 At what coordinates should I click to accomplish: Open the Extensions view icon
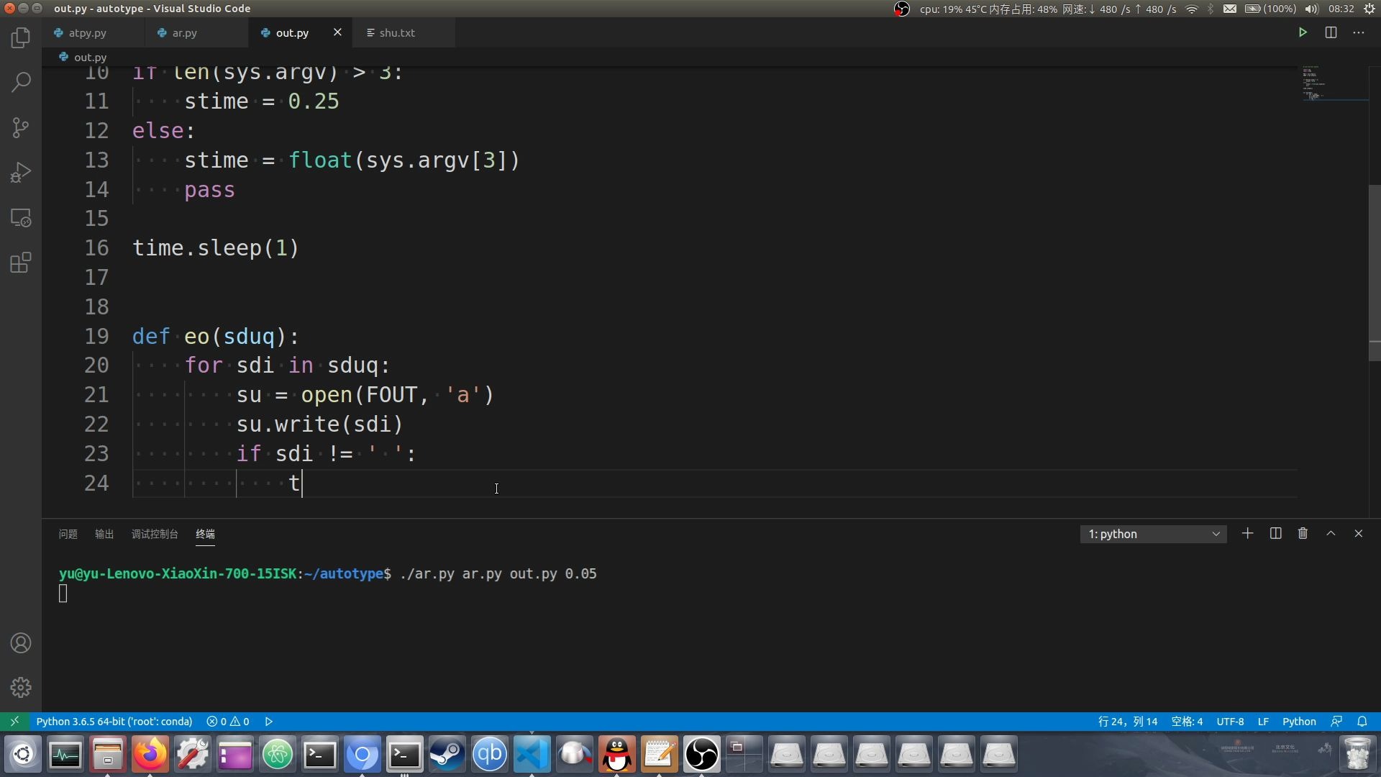coord(21,263)
